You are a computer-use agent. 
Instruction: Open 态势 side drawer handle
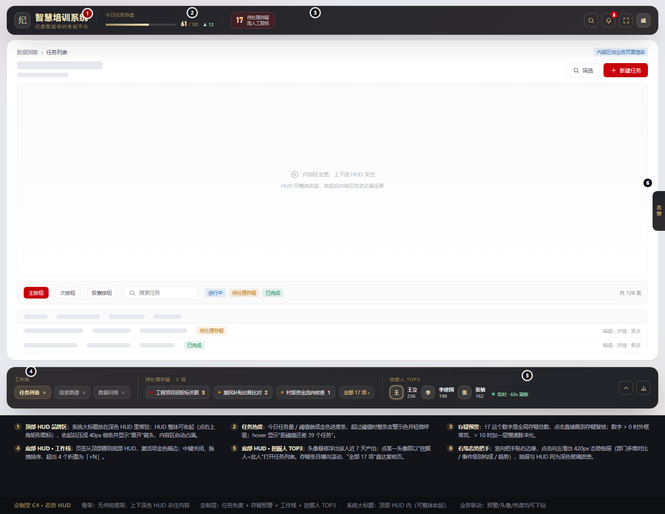(x=659, y=210)
